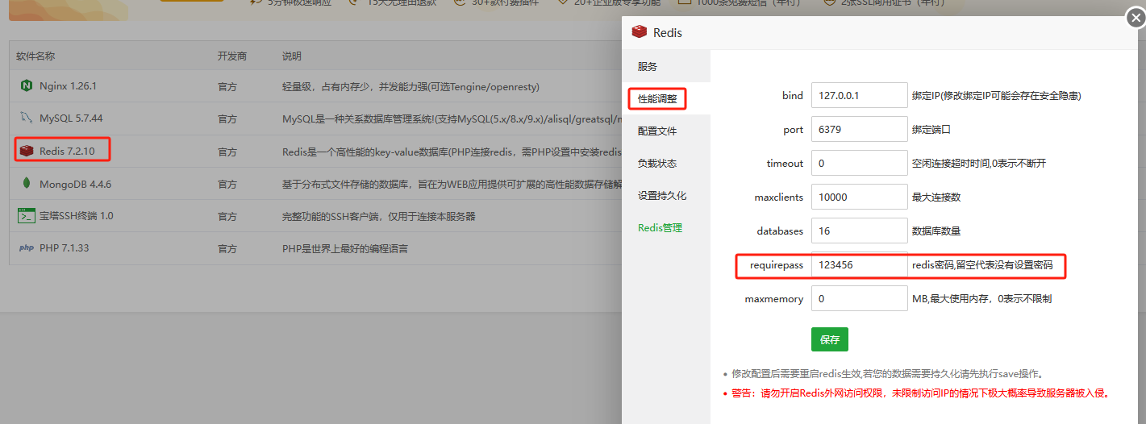The width and height of the screenshot is (1146, 424).
Task: Click the MongoDB leaf icon
Action: [27, 184]
